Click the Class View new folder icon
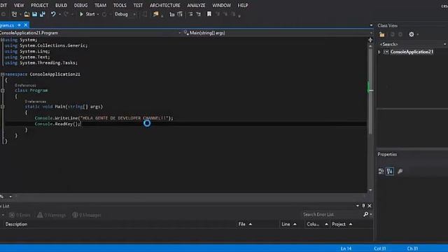Screen dimensions: 448x252 (381, 34)
